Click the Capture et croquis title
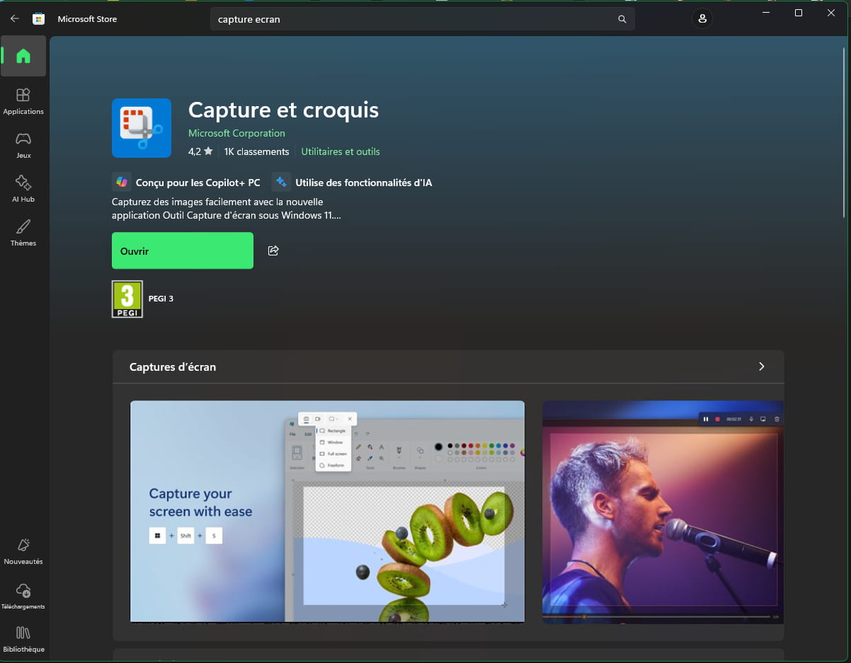This screenshot has height=663, width=851. tap(283, 110)
